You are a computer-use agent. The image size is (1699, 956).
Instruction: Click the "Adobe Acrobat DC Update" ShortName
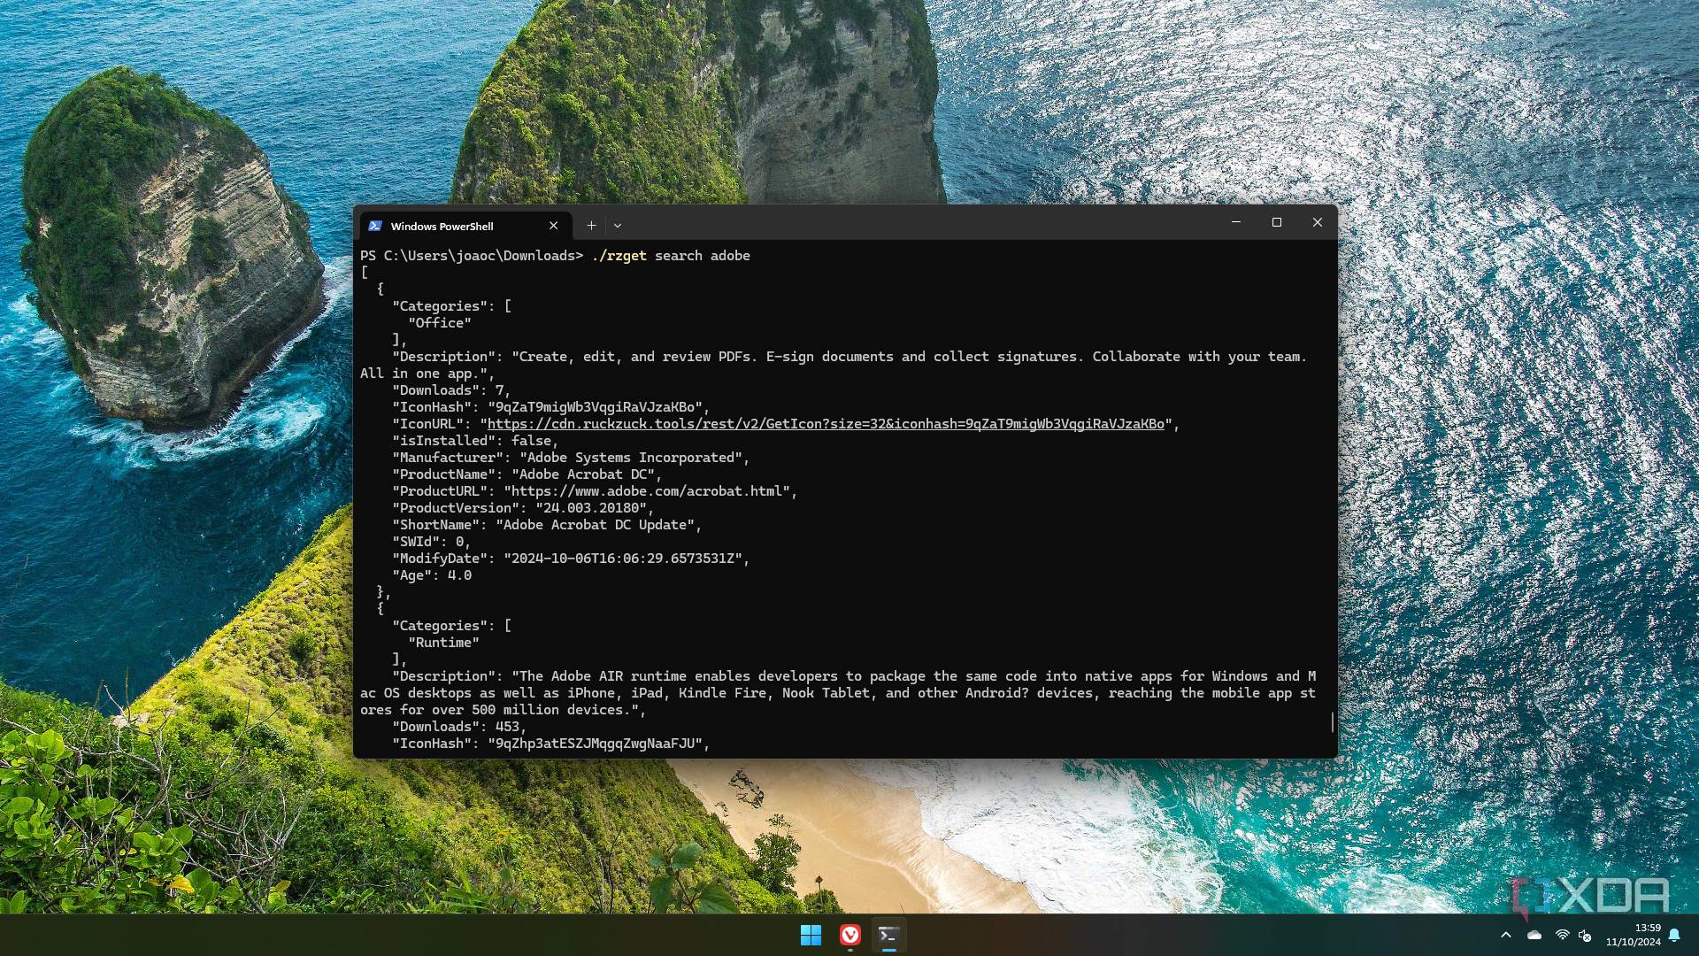[595, 525]
